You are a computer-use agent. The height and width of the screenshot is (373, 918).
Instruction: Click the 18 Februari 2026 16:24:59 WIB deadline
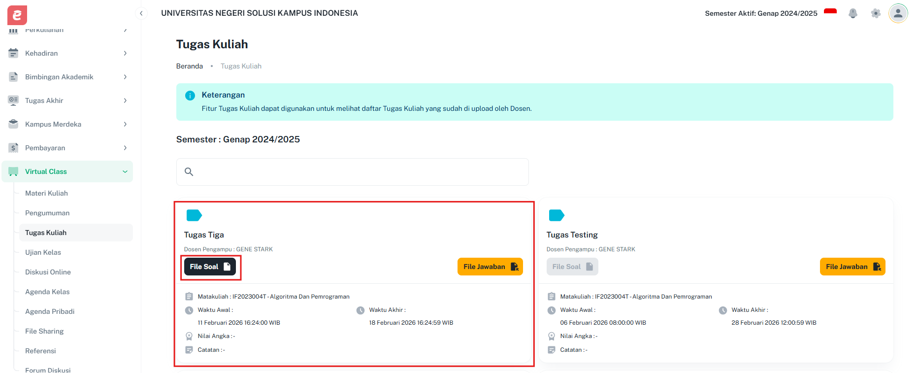411,323
